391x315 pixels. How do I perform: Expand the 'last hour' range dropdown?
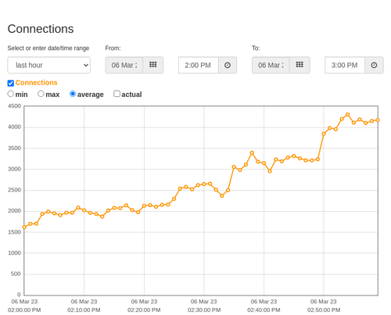[x=49, y=65]
